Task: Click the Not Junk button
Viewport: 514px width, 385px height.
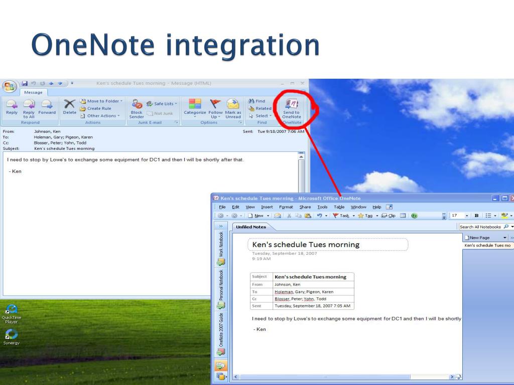Action: tap(160, 114)
